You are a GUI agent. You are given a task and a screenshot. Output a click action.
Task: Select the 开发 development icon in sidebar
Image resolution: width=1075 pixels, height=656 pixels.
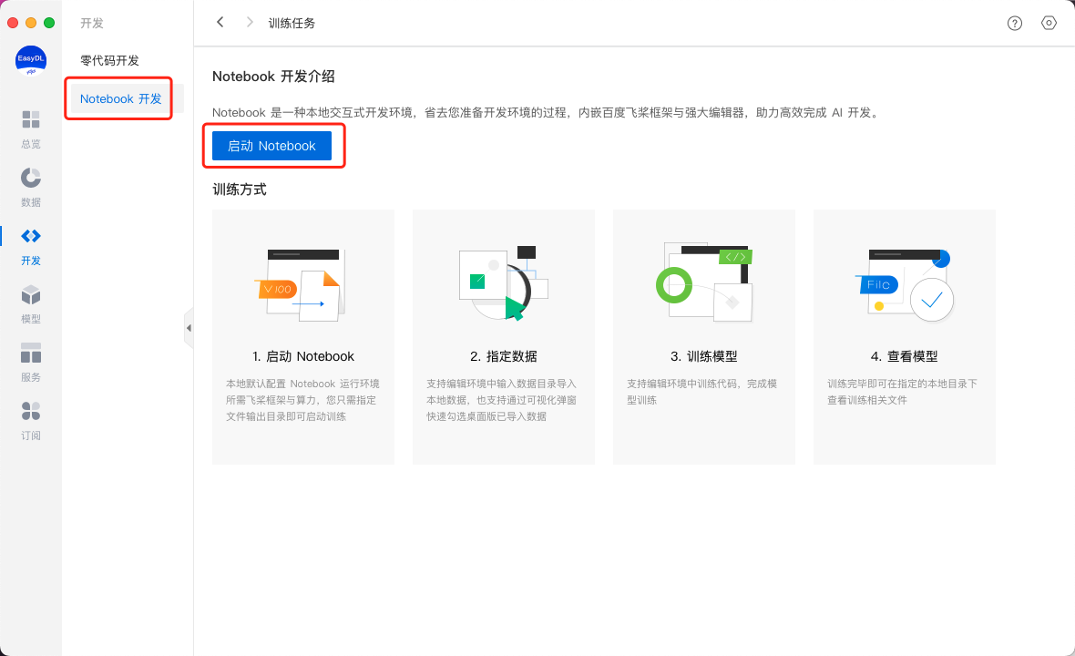[31, 245]
